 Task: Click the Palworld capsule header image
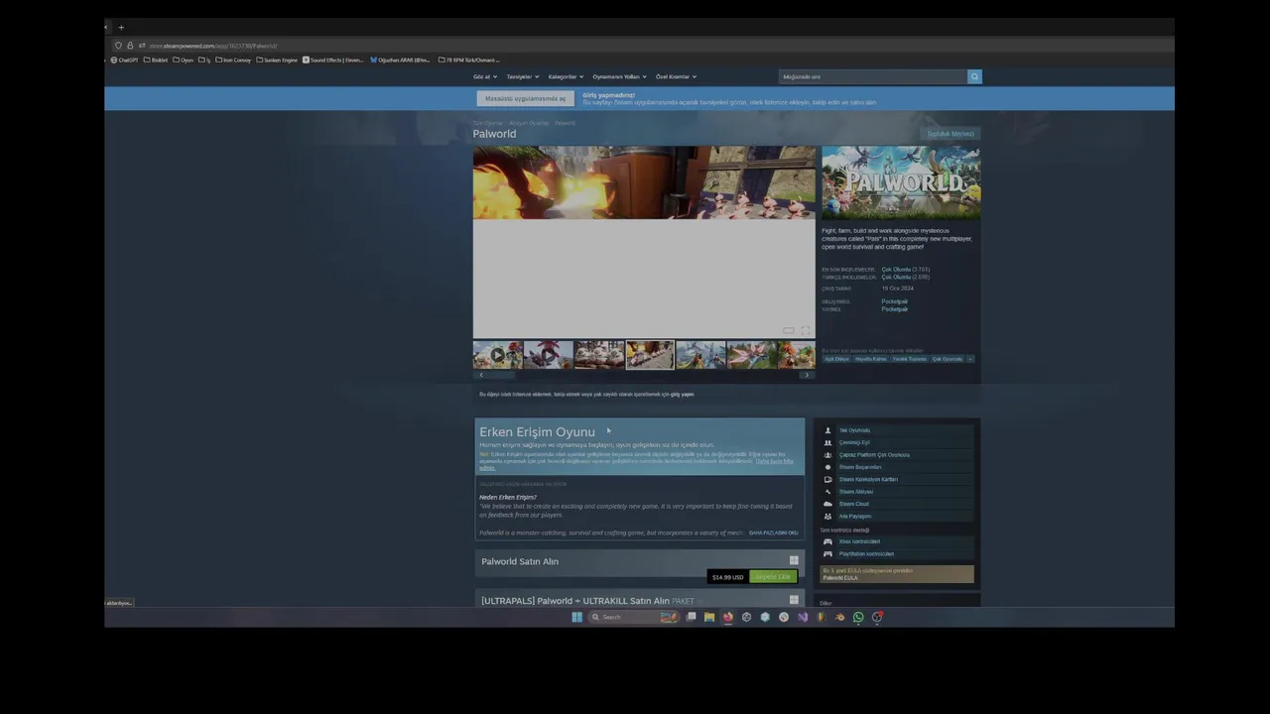[901, 182]
